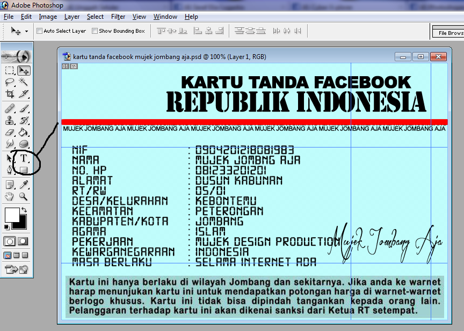Click Distribute Top Edges in options bar
The width and height of the screenshot is (464, 331).
click(240, 31)
